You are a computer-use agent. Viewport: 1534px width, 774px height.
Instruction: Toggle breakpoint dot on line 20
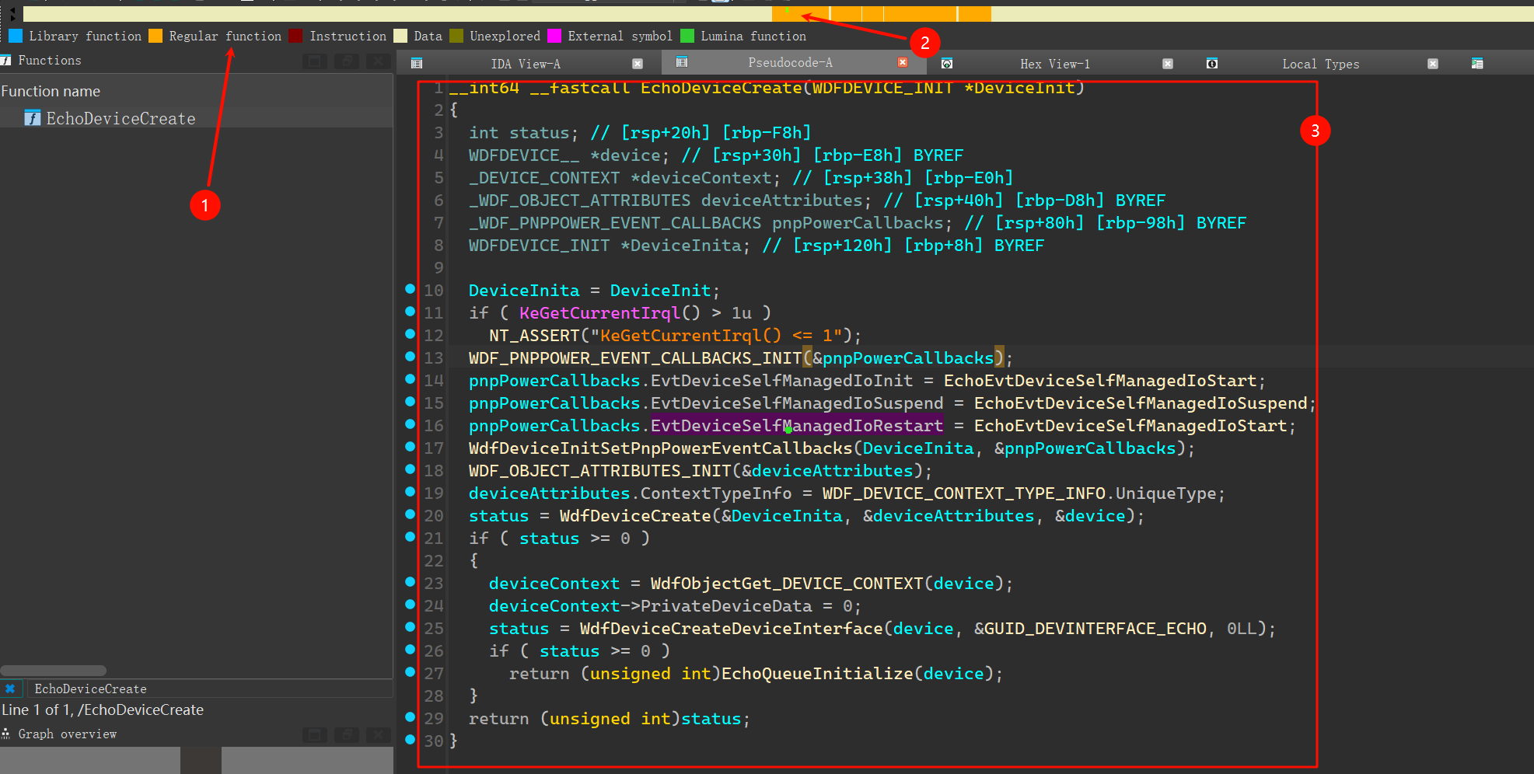pyautogui.click(x=410, y=514)
